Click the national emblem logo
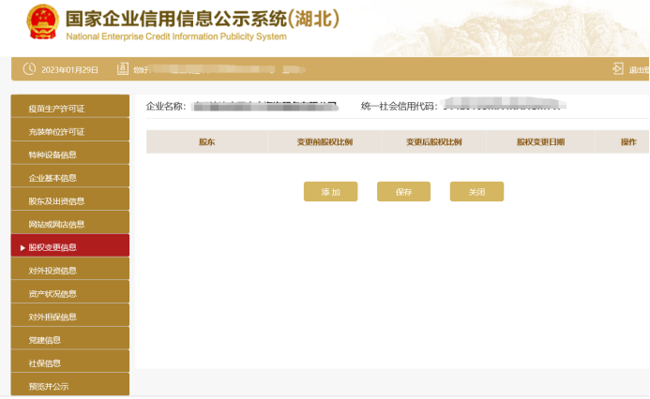The height and width of the screenshot is (399, 650). (40, 24)
